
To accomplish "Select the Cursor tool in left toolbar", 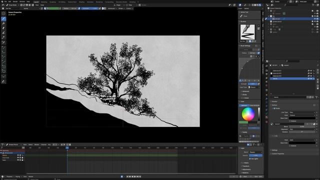I will [x=3, y=13].
